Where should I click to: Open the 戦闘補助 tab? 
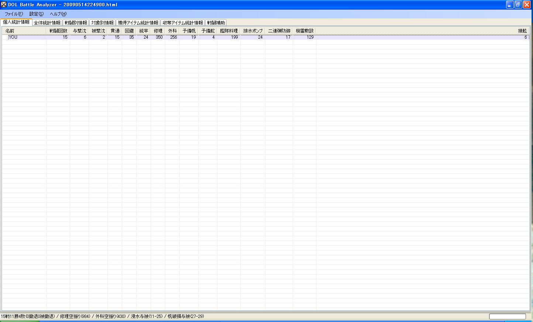point(216,23)
